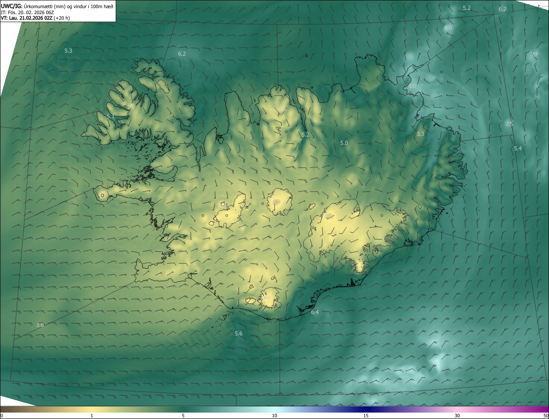This screenshot has height=419, width=549.
Task: Click the 5.3 value over the northwest sea
Action: [x=68, y=51]
